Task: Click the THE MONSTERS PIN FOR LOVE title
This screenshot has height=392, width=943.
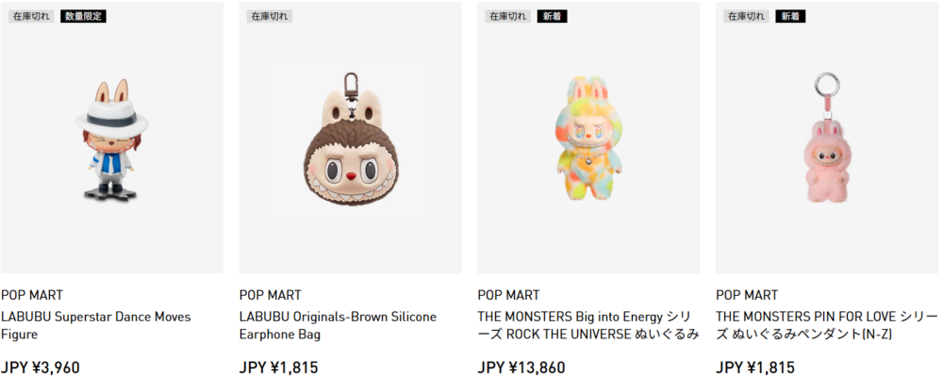Action: click(x=826, y=325)
